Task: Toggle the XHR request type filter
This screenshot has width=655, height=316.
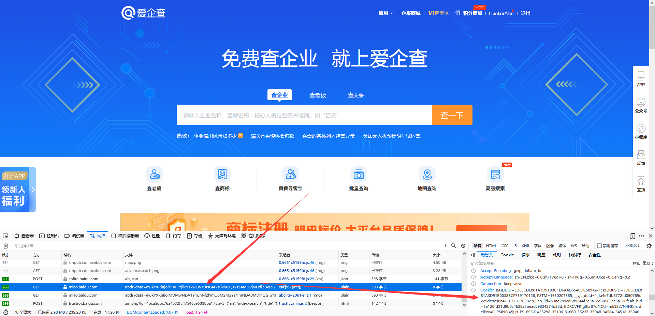Action: pyautogui.click(x=525, y=246)
